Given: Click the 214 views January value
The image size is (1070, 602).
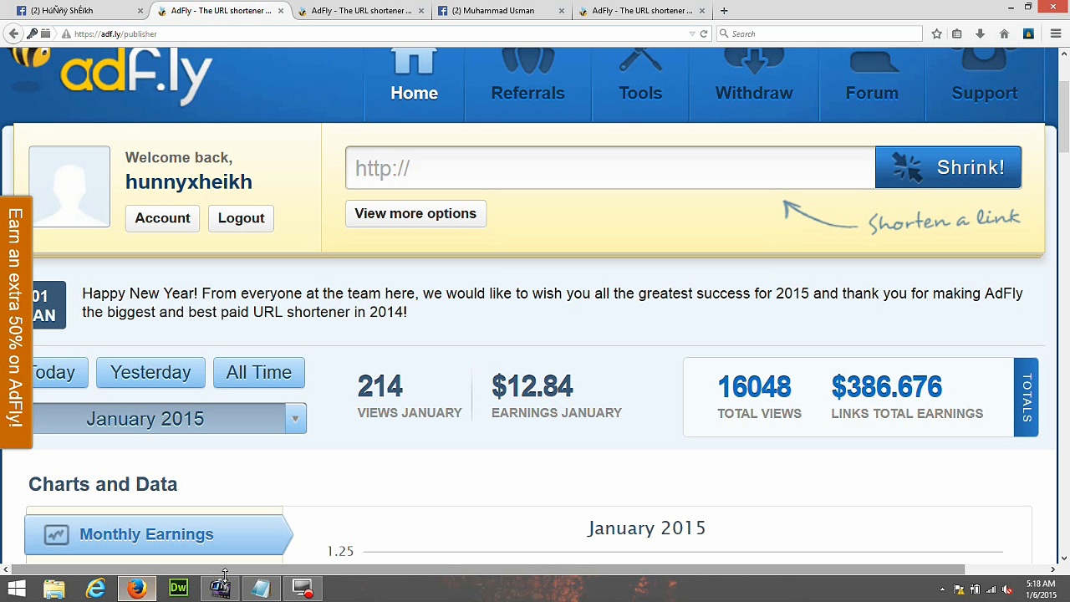Looking at the screenshot, I should pyautogui.click(x=380, y=386).
